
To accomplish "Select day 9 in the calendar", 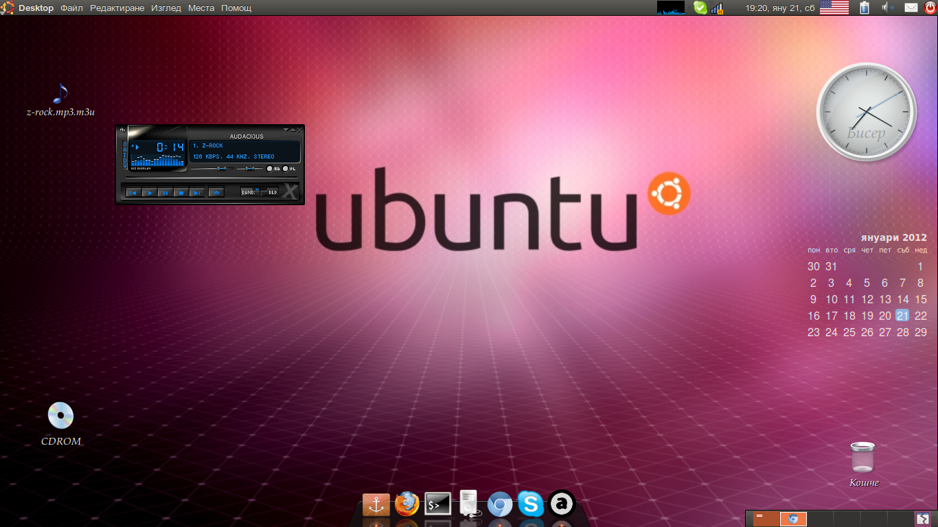I will [814, 299].
